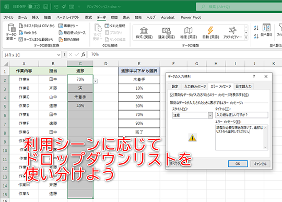Click Existing Connections (既存の接続)
The height and width of the screenshot is (202, 282).
69,39
